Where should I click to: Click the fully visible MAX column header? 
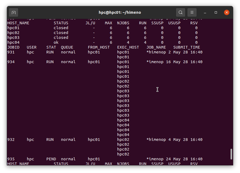pyautogui.click(x=108, y=23)
